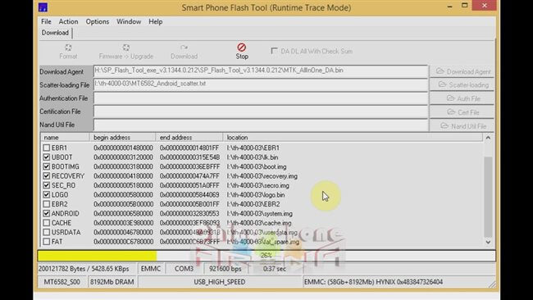Click the bytes and KBps transfer status
The image size is (533, 300).
click(x=84, y=269)
